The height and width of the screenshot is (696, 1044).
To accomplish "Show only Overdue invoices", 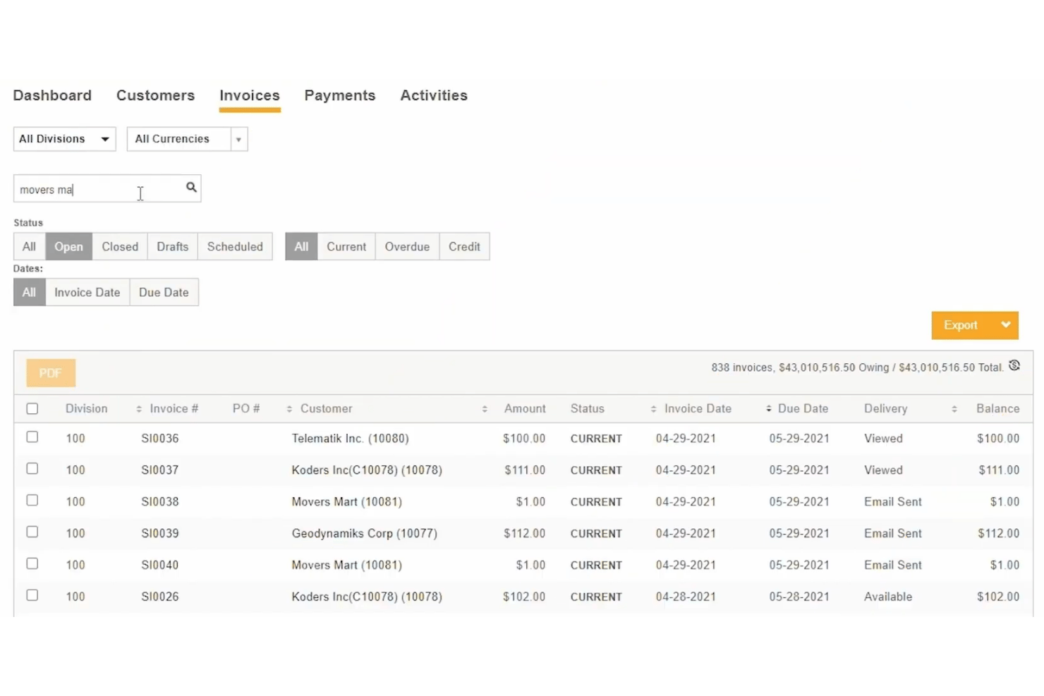I will tap(407, 247).
